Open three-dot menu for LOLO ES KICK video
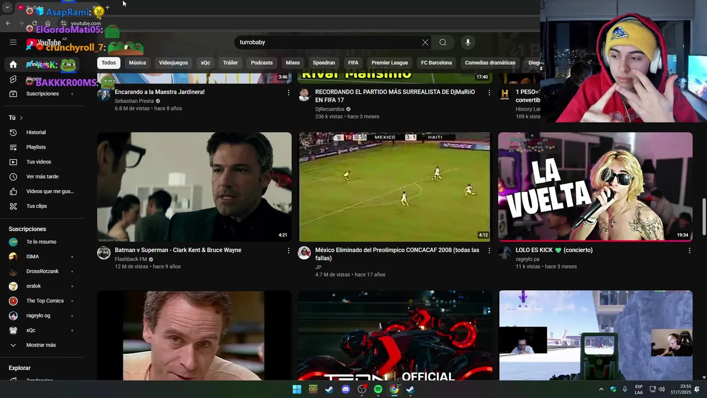The height and width of the screenshot is (398, 707). (x=689, y=250)
